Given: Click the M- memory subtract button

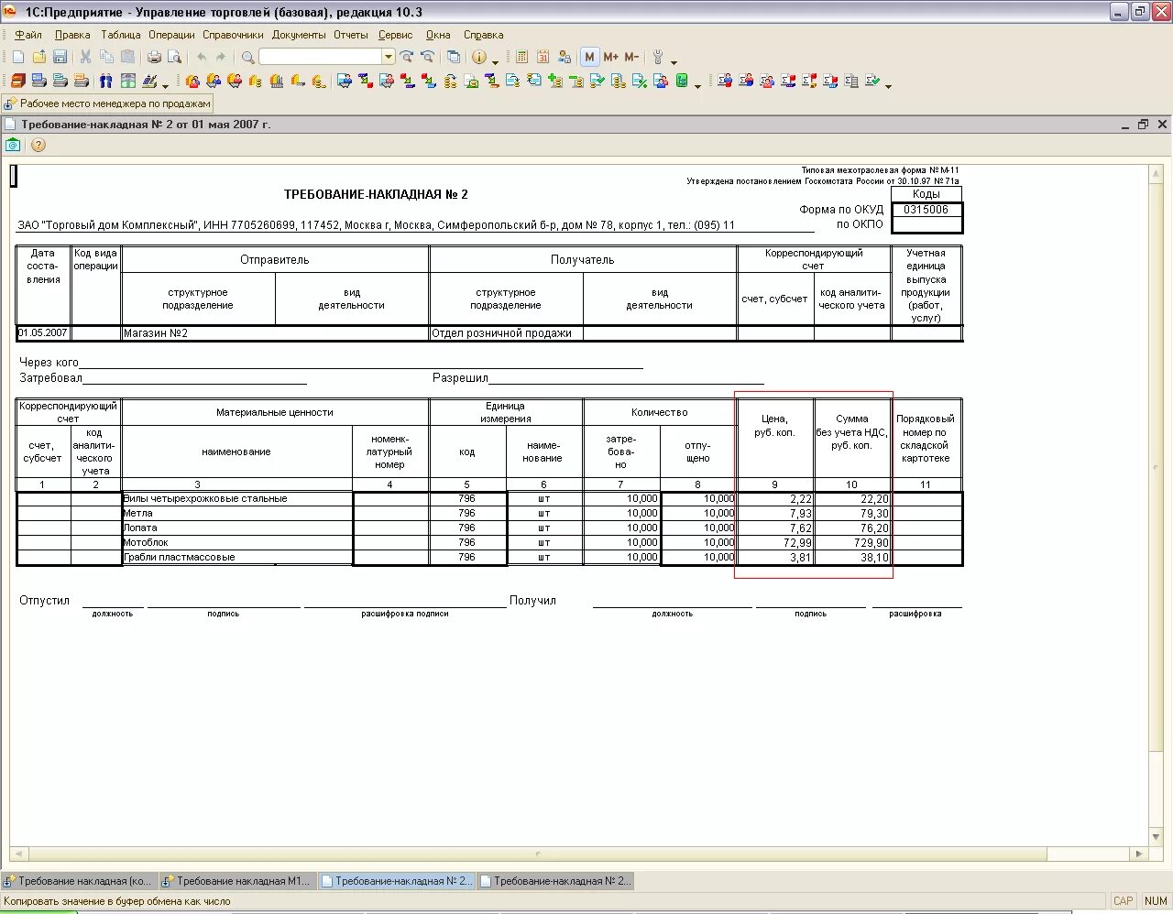Looking at the screenshot, I should 631,57.
